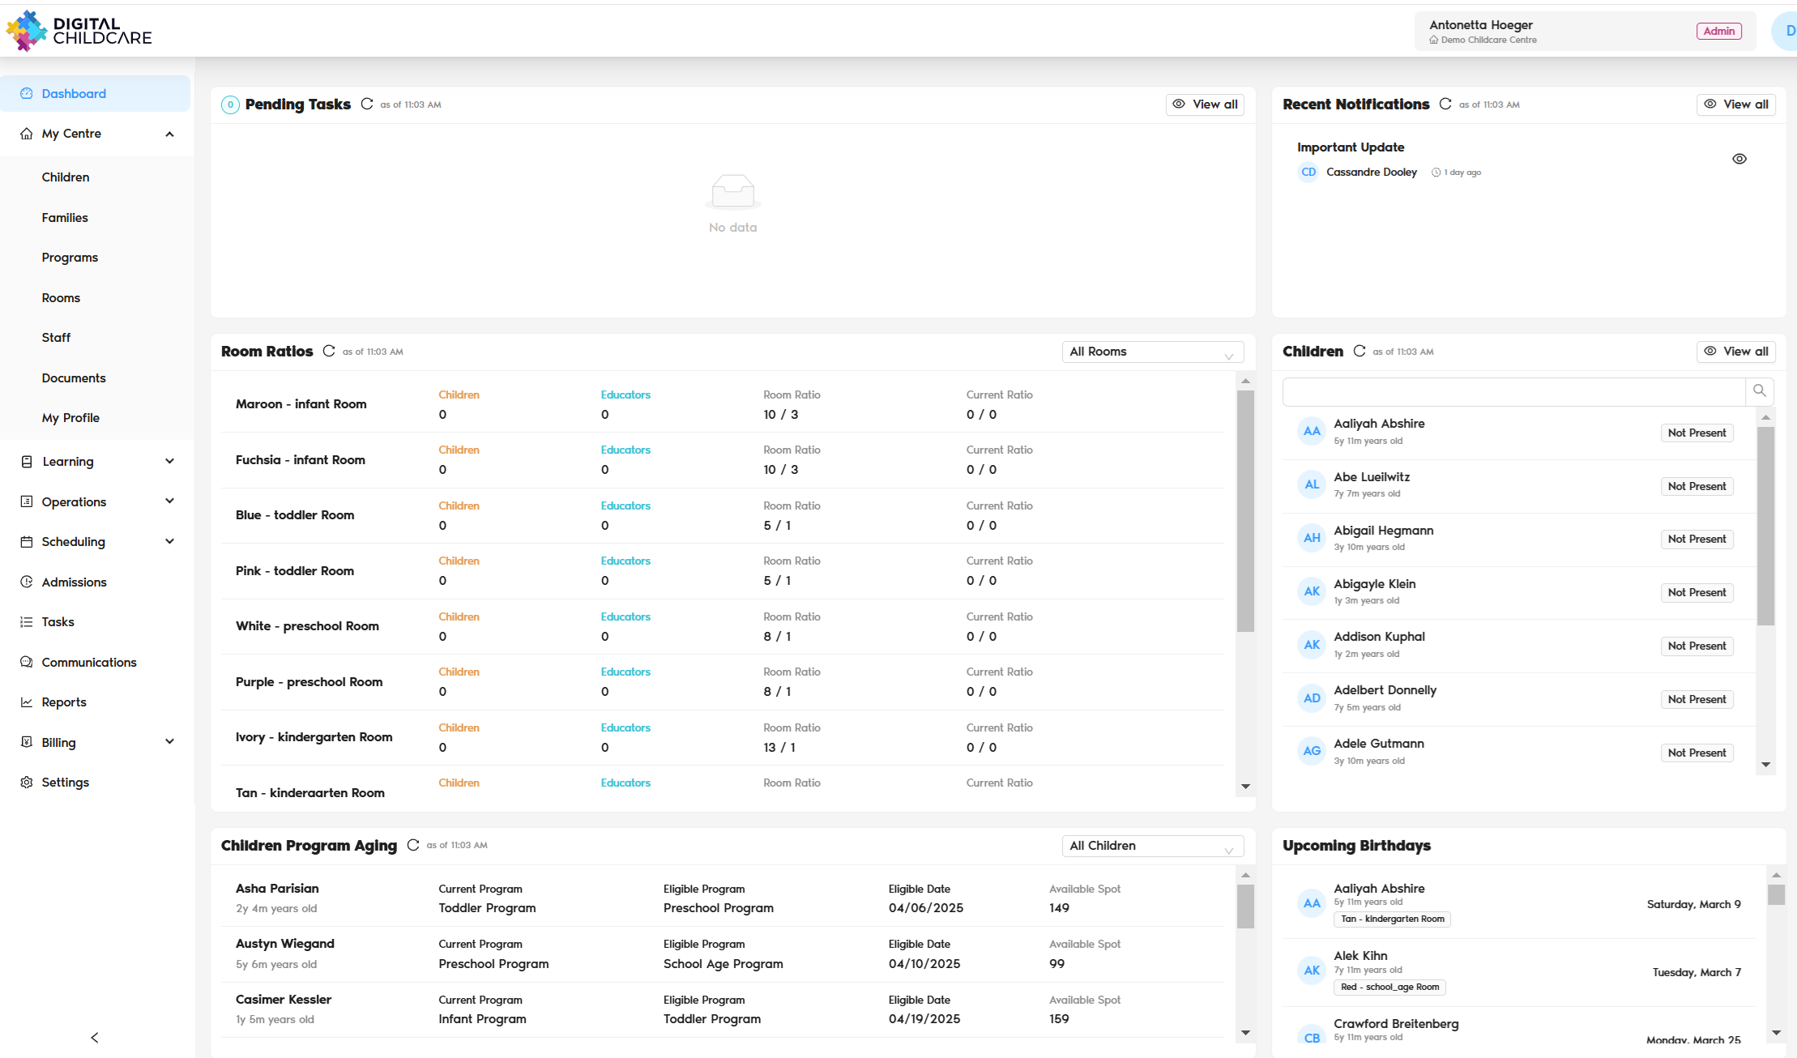Screen dimensions: 1797x1058
Task: Go to the Families page
Action: click(x=65, y=218)
